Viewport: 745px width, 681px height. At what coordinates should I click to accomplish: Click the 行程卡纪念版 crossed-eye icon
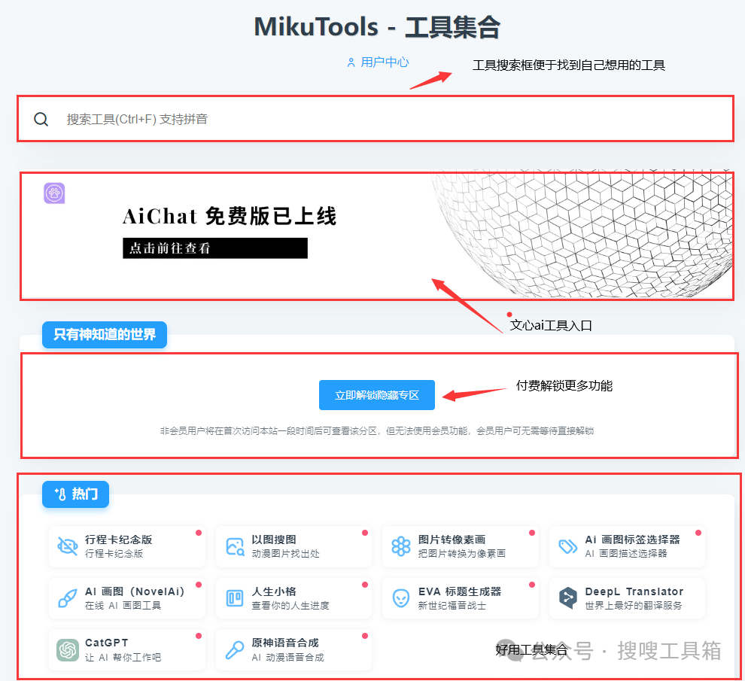[x=68, y=546]
